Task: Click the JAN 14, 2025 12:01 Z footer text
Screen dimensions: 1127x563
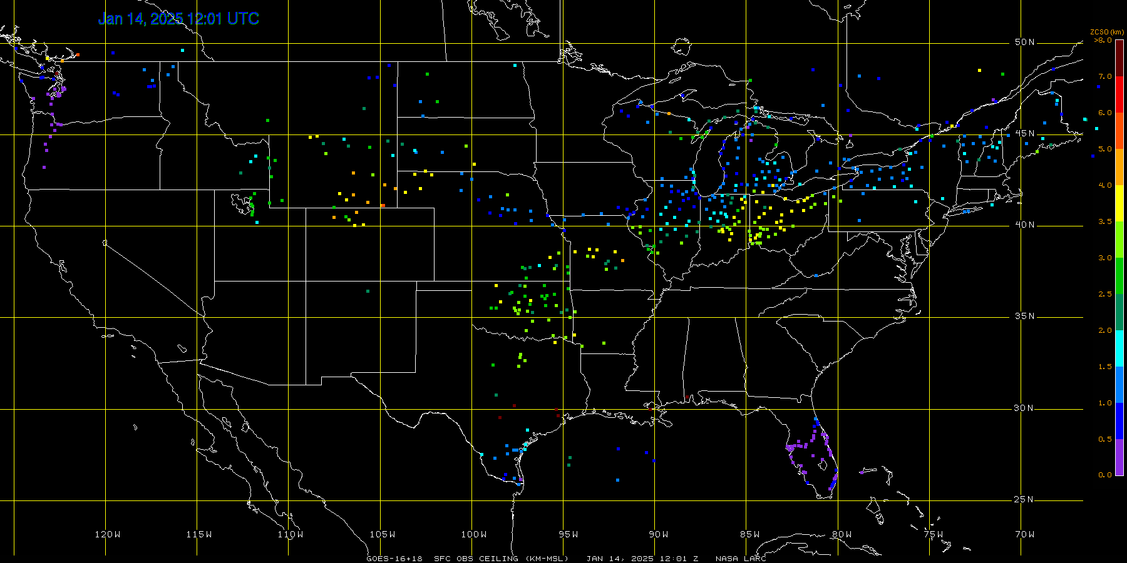Action: (x=642, y=559)
